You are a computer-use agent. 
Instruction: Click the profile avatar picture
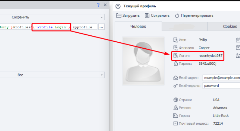(x=143, y=61)
